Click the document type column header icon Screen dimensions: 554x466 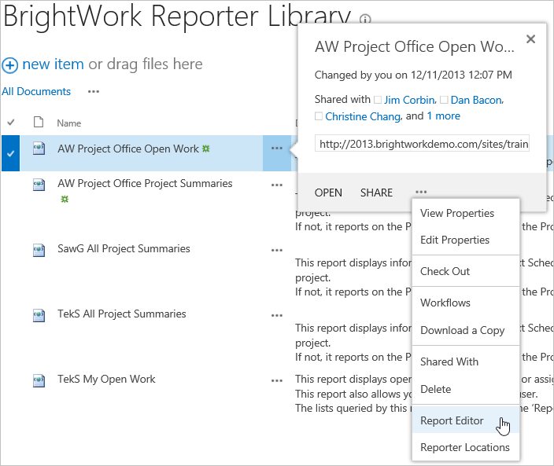[38, 123]
